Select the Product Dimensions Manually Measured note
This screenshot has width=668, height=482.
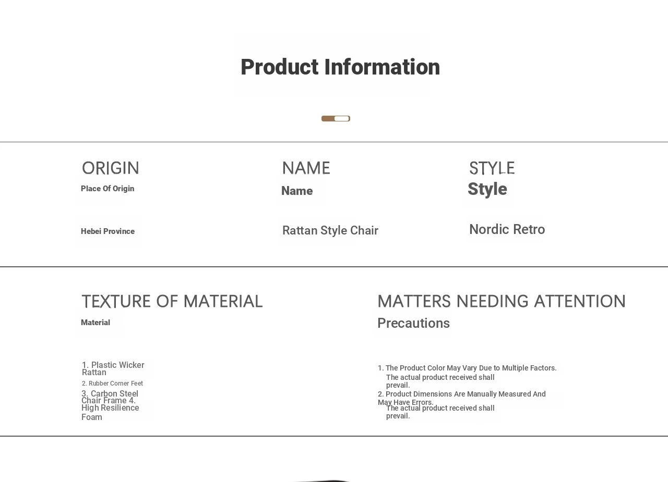tap(462, 394)
